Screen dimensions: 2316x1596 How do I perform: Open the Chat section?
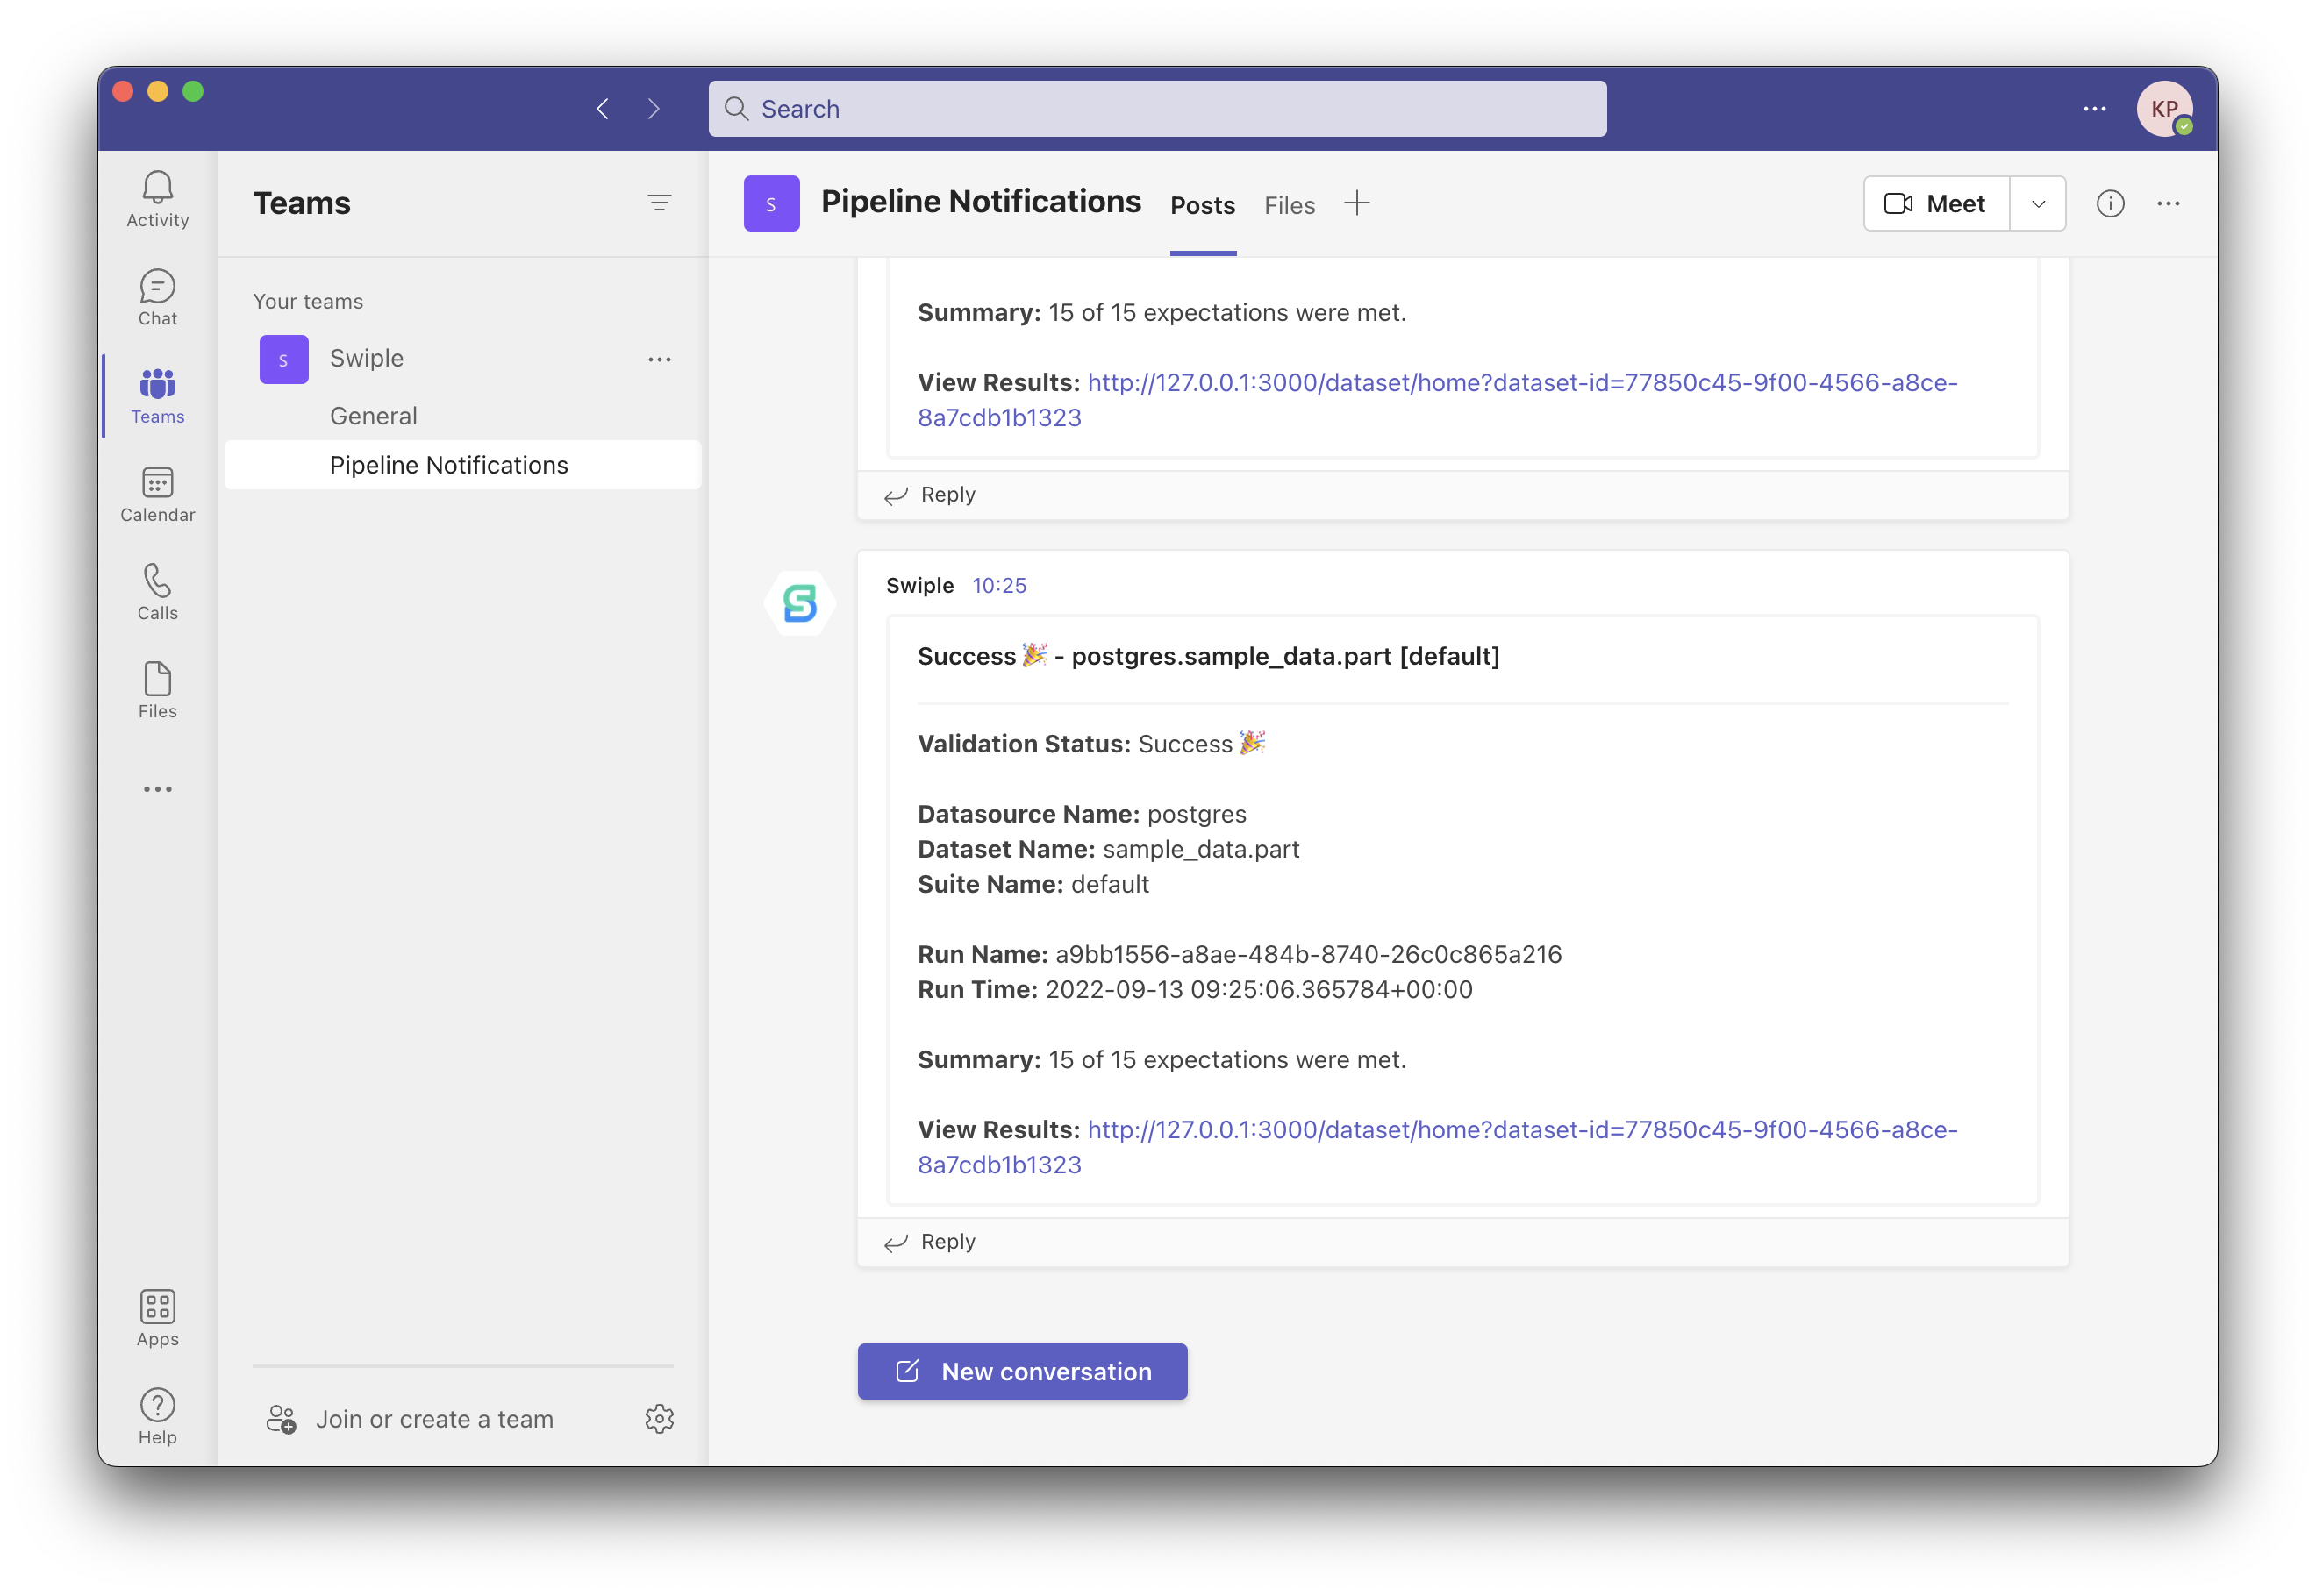pos(157,294)
